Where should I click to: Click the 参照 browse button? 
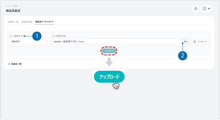click(186, 41)
